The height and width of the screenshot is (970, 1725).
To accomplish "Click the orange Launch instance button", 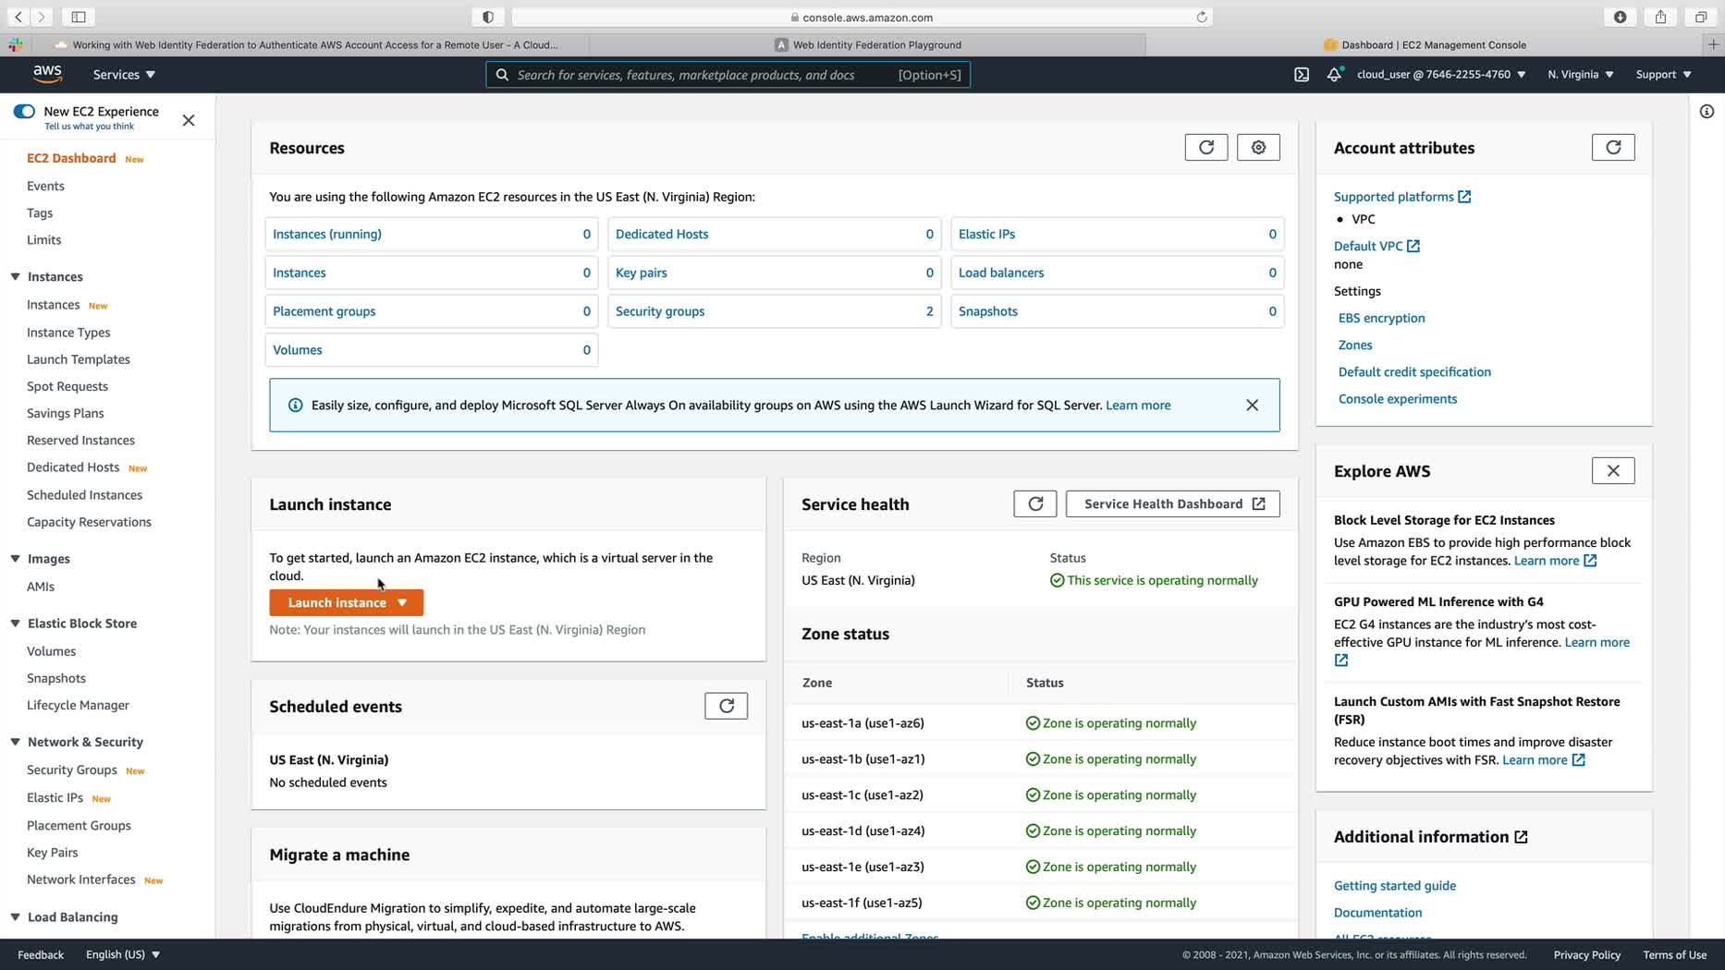I will pos(347,602).
